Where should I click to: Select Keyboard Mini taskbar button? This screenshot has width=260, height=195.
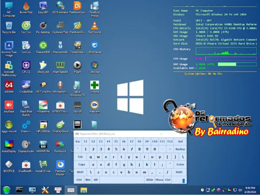click(71, 190)
